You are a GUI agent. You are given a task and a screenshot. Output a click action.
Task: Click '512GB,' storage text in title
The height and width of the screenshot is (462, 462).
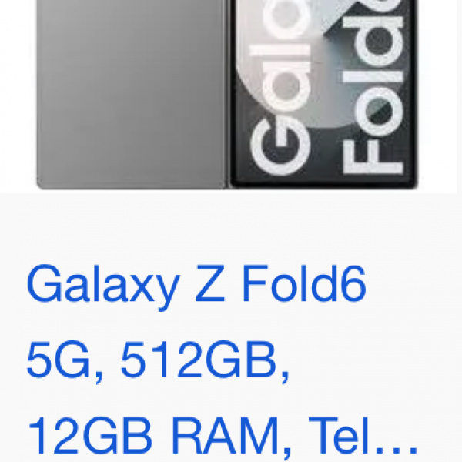click(206, 361)
